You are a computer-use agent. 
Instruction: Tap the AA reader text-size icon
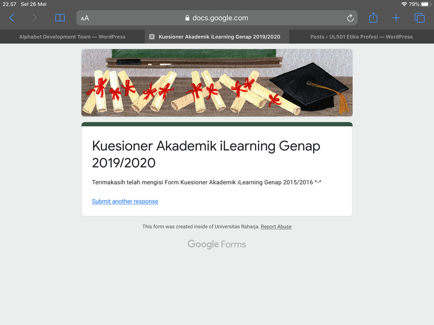click(85, 18)
